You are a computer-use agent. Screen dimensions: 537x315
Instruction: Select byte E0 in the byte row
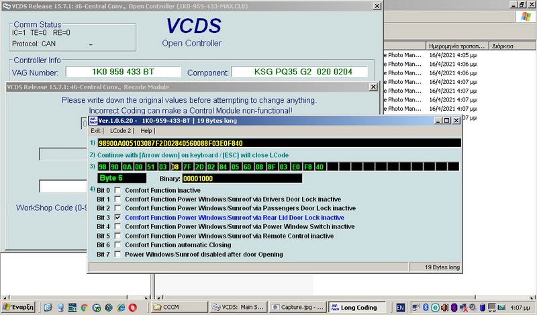(295, 167)
